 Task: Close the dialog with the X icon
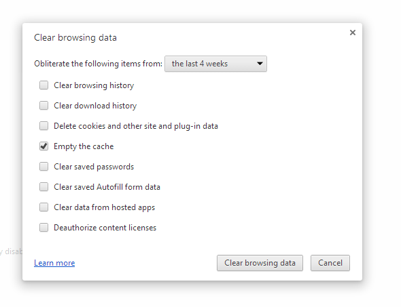[x=353, y=33]
